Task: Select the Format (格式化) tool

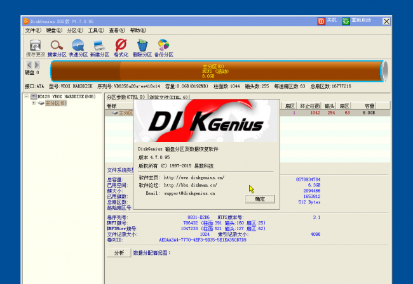Action: tap(121, 48)
